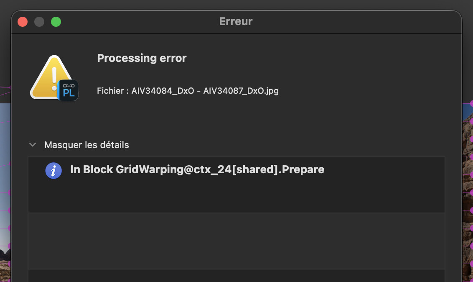
Task: Click the 'Masquer les détails' label
Action: tap(86, 145)
